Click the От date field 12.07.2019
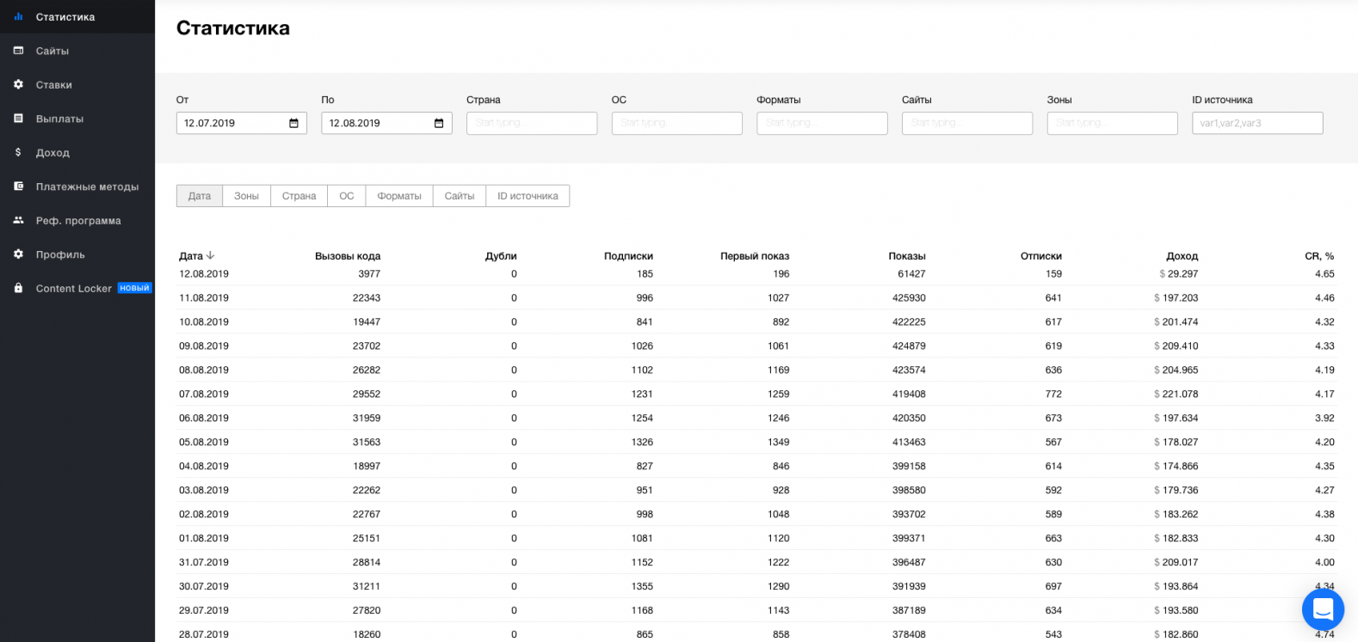The height and width of the screenshot is (642, 1358). 242,123
